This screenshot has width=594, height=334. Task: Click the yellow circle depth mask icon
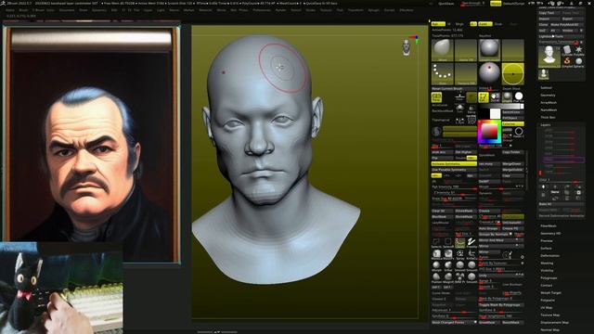pos(513,74)
